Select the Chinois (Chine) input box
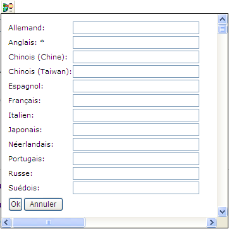 (x=136, y=57)
